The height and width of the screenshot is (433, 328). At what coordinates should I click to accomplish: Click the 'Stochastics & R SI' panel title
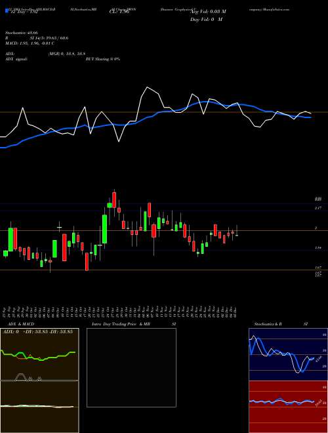(x=281, y=324)
